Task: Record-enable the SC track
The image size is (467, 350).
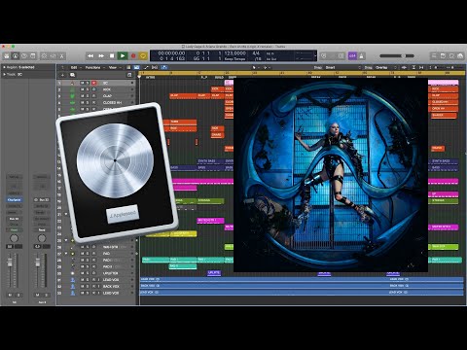Action: point(93,83)
